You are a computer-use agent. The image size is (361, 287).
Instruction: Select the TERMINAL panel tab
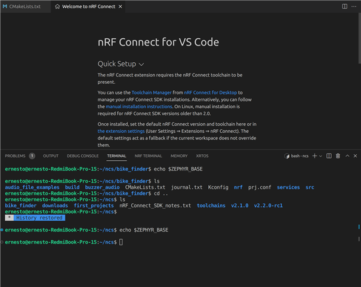click(x=116, y=156)
